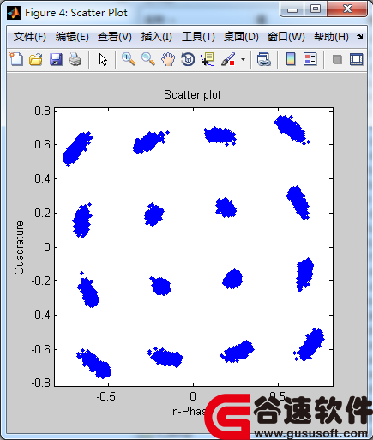This screenshot has width=373, height=440.
Task: Minimize the Figure 4 window
Action: (x=292, y=10)
